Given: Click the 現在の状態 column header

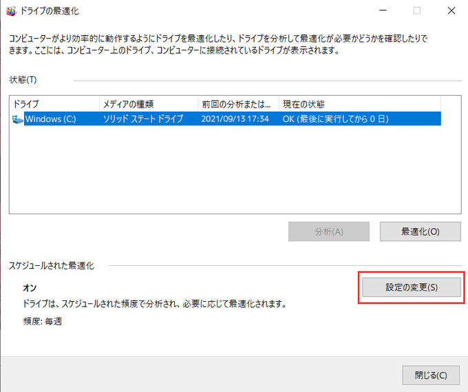Looking at the screenshot, I should [x=360, y=104].
